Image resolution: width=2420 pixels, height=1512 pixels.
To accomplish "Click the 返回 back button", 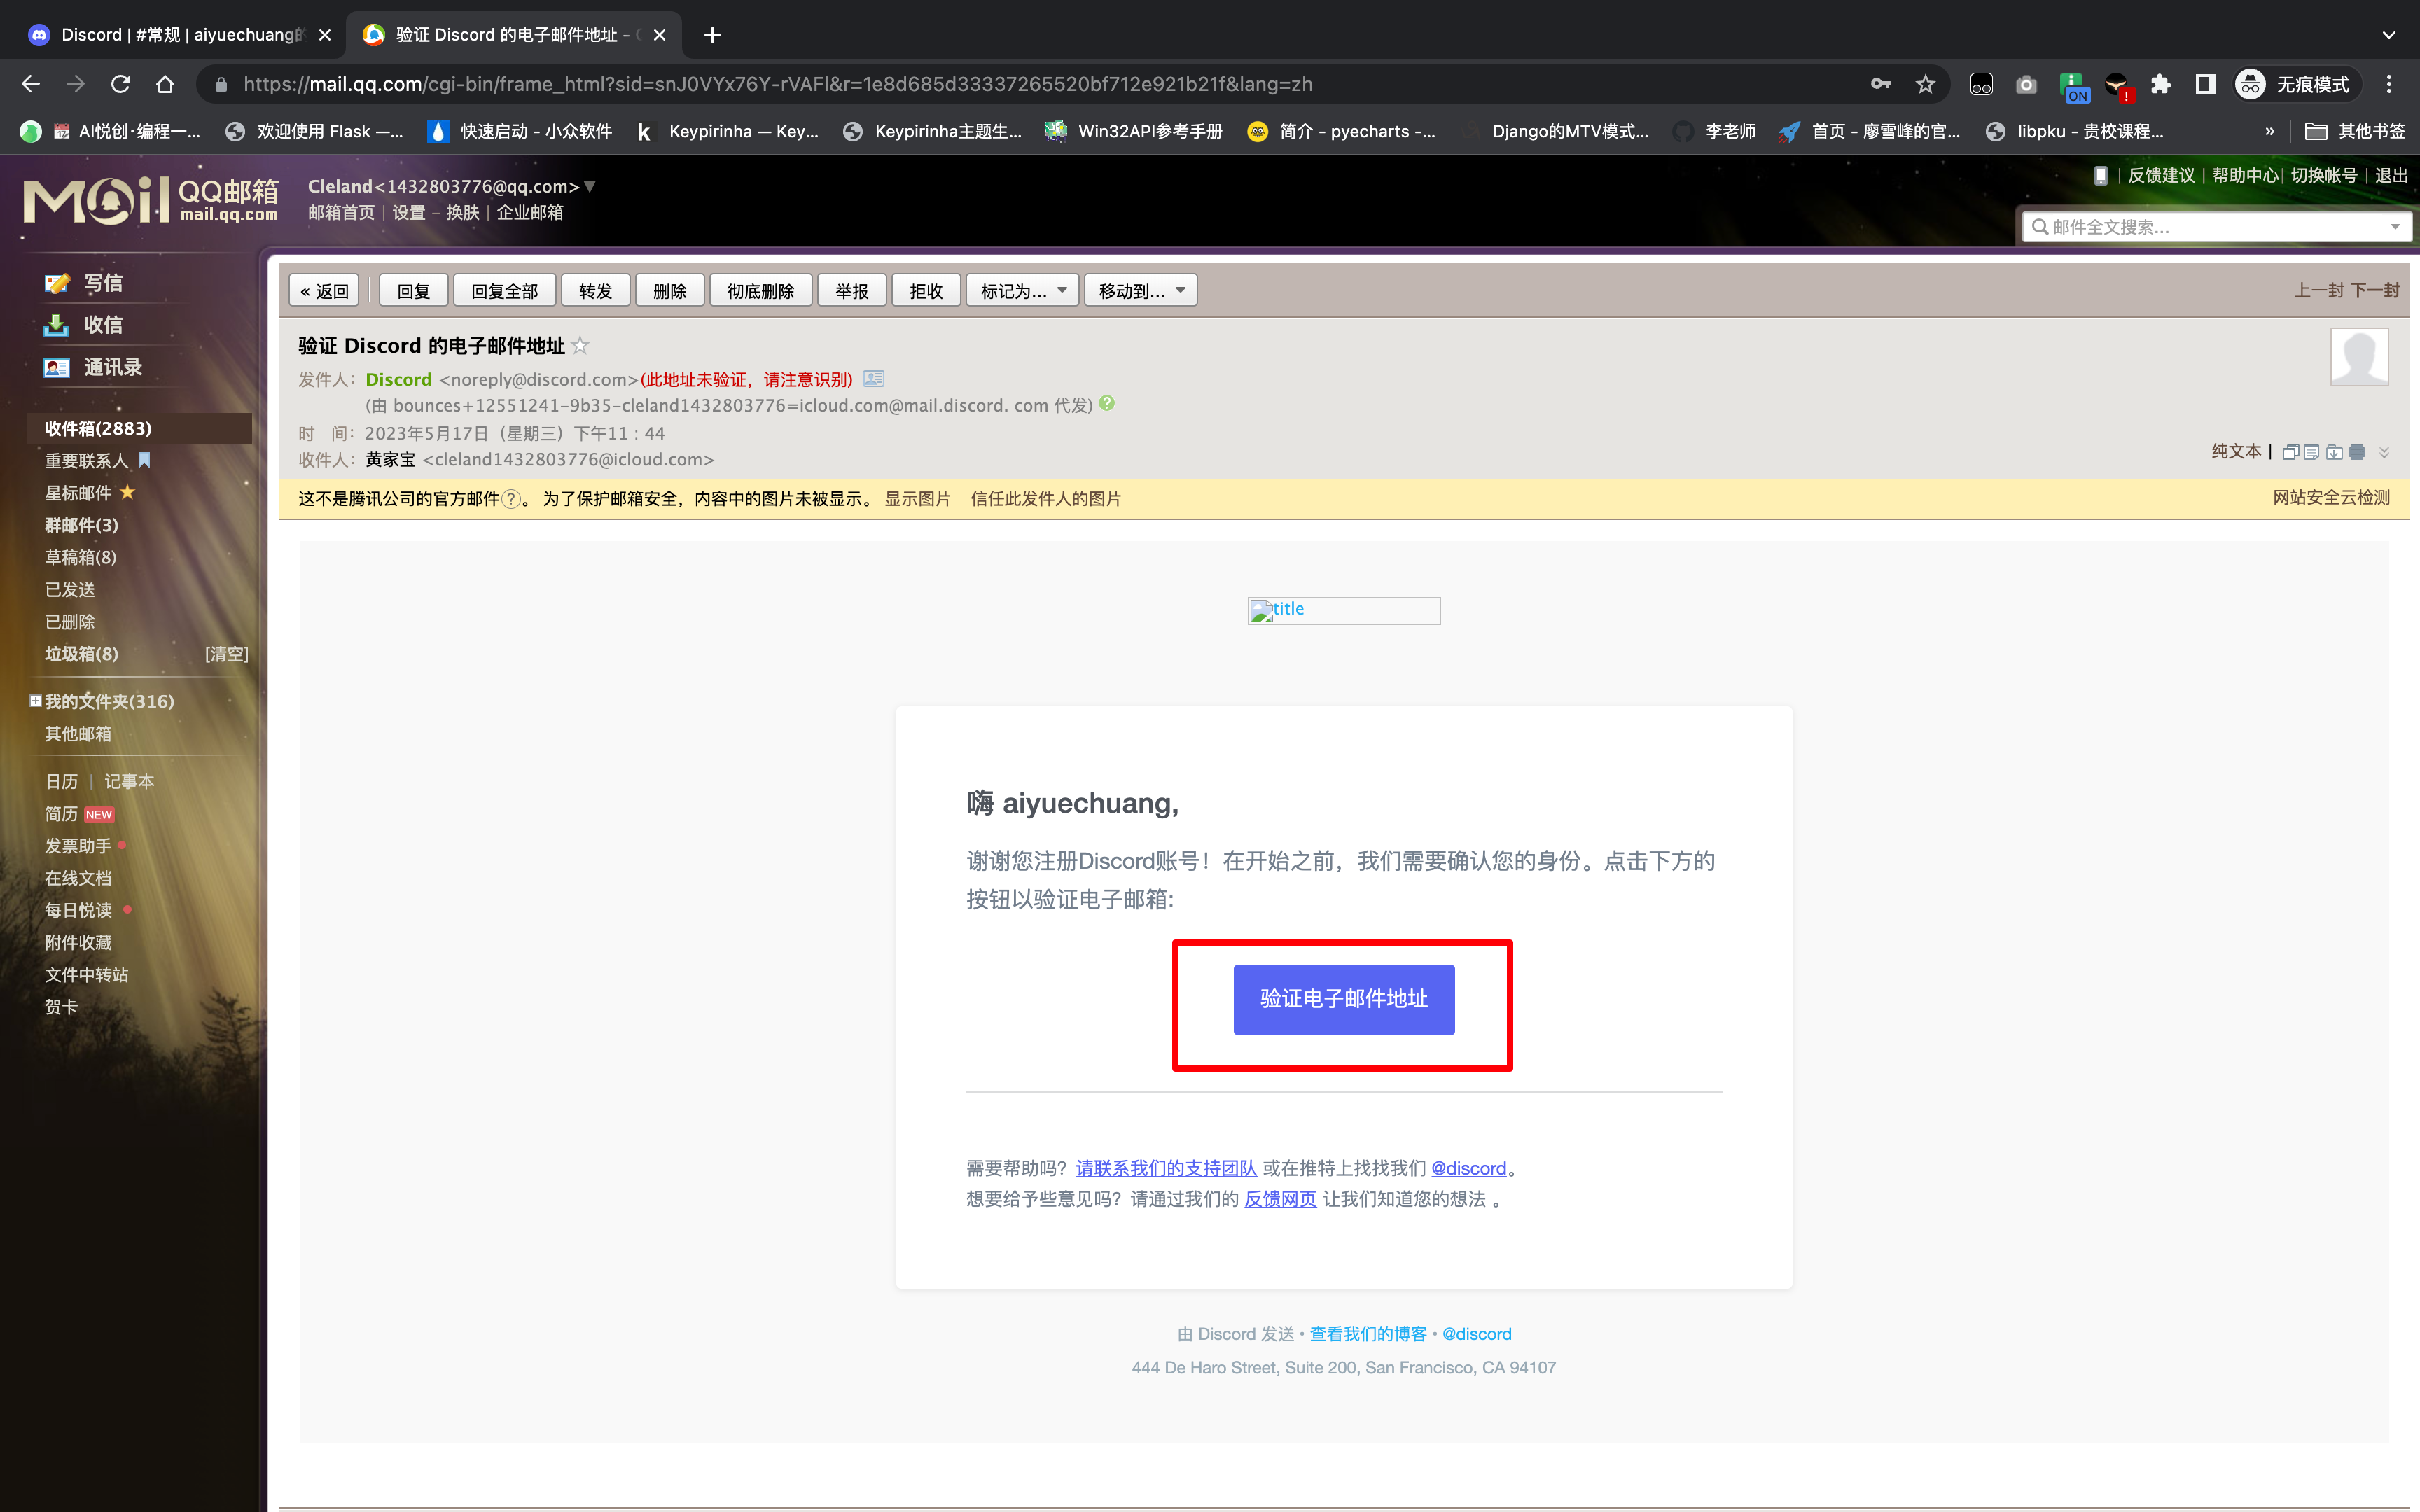I will (x=325, y=291).
